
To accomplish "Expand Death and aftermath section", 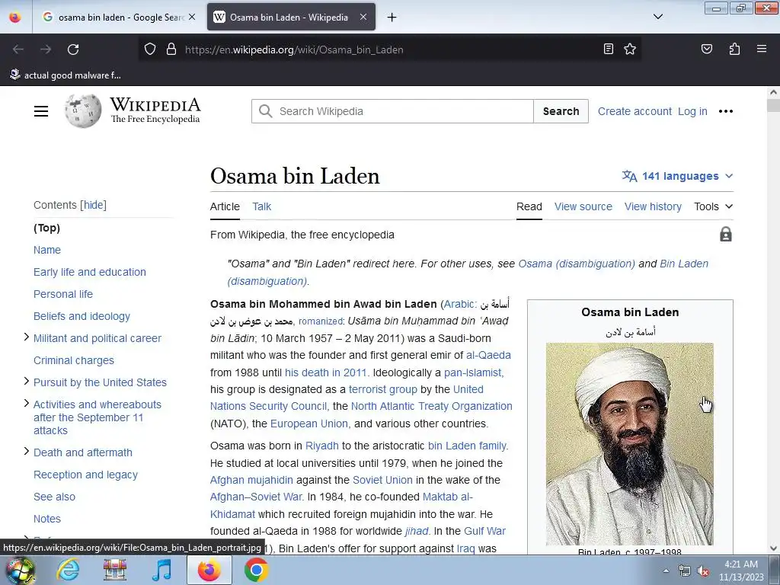I will tap(27, 451).
